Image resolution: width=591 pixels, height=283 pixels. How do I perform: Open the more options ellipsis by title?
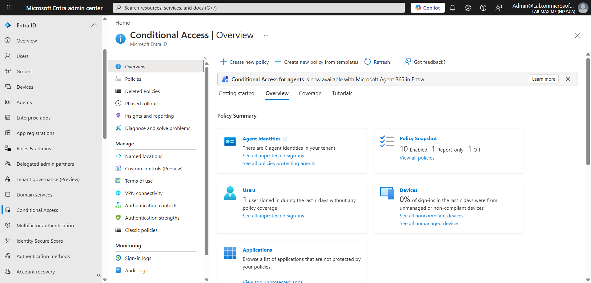click(x=266, y=36)
